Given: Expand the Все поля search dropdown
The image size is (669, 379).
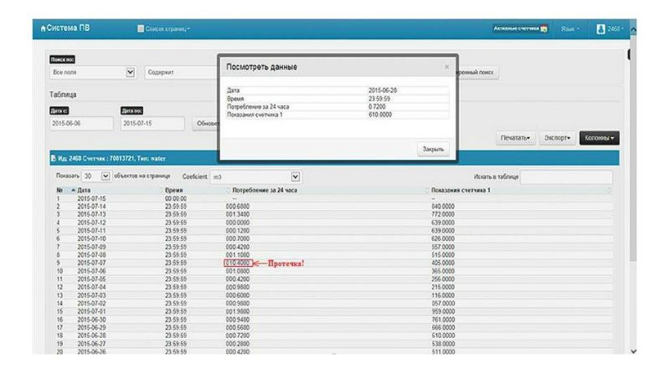Looking at the screenshot, I should point(92,73).
